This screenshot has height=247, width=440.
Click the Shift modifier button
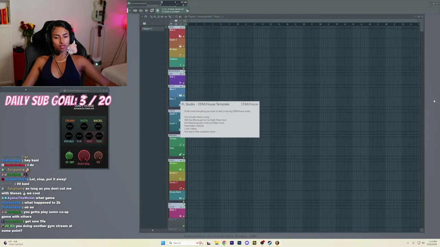pyautogui.click(x=135, y=11)
